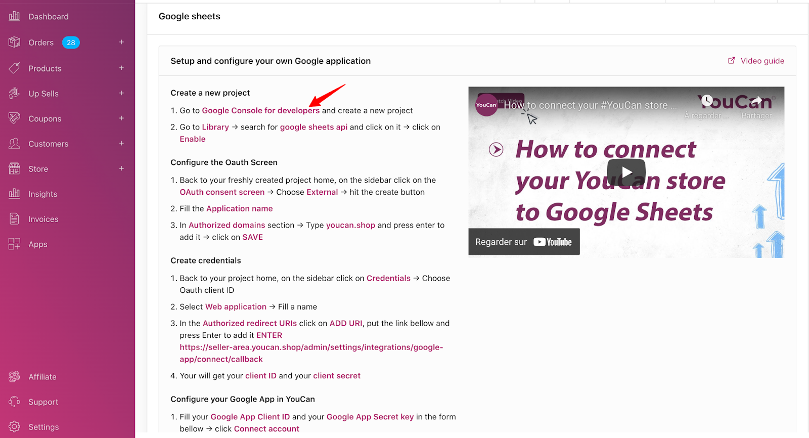Click the Products tag icon
The image size is (809, 438).
pos(14,68)
